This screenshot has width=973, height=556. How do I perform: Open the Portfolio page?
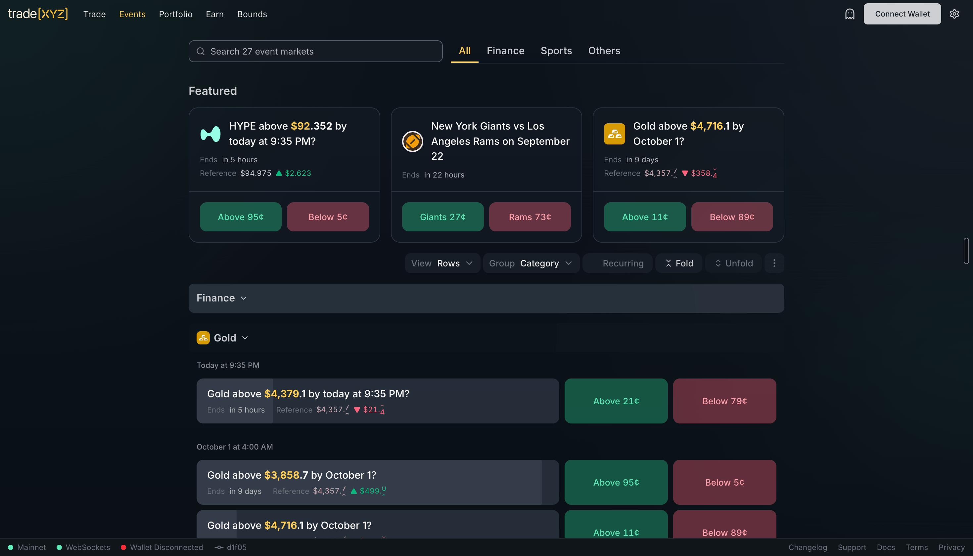pyautogui.click(x=175, y=14)
